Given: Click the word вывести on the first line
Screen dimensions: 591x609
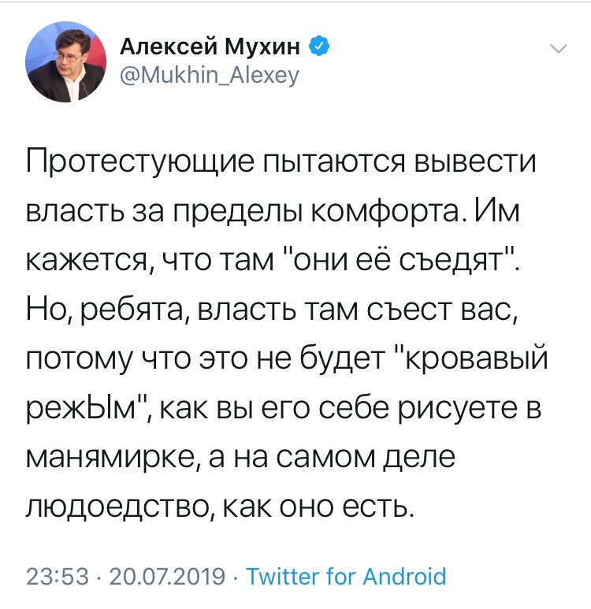Looking at the screenshot, I should tap(476, 162).
